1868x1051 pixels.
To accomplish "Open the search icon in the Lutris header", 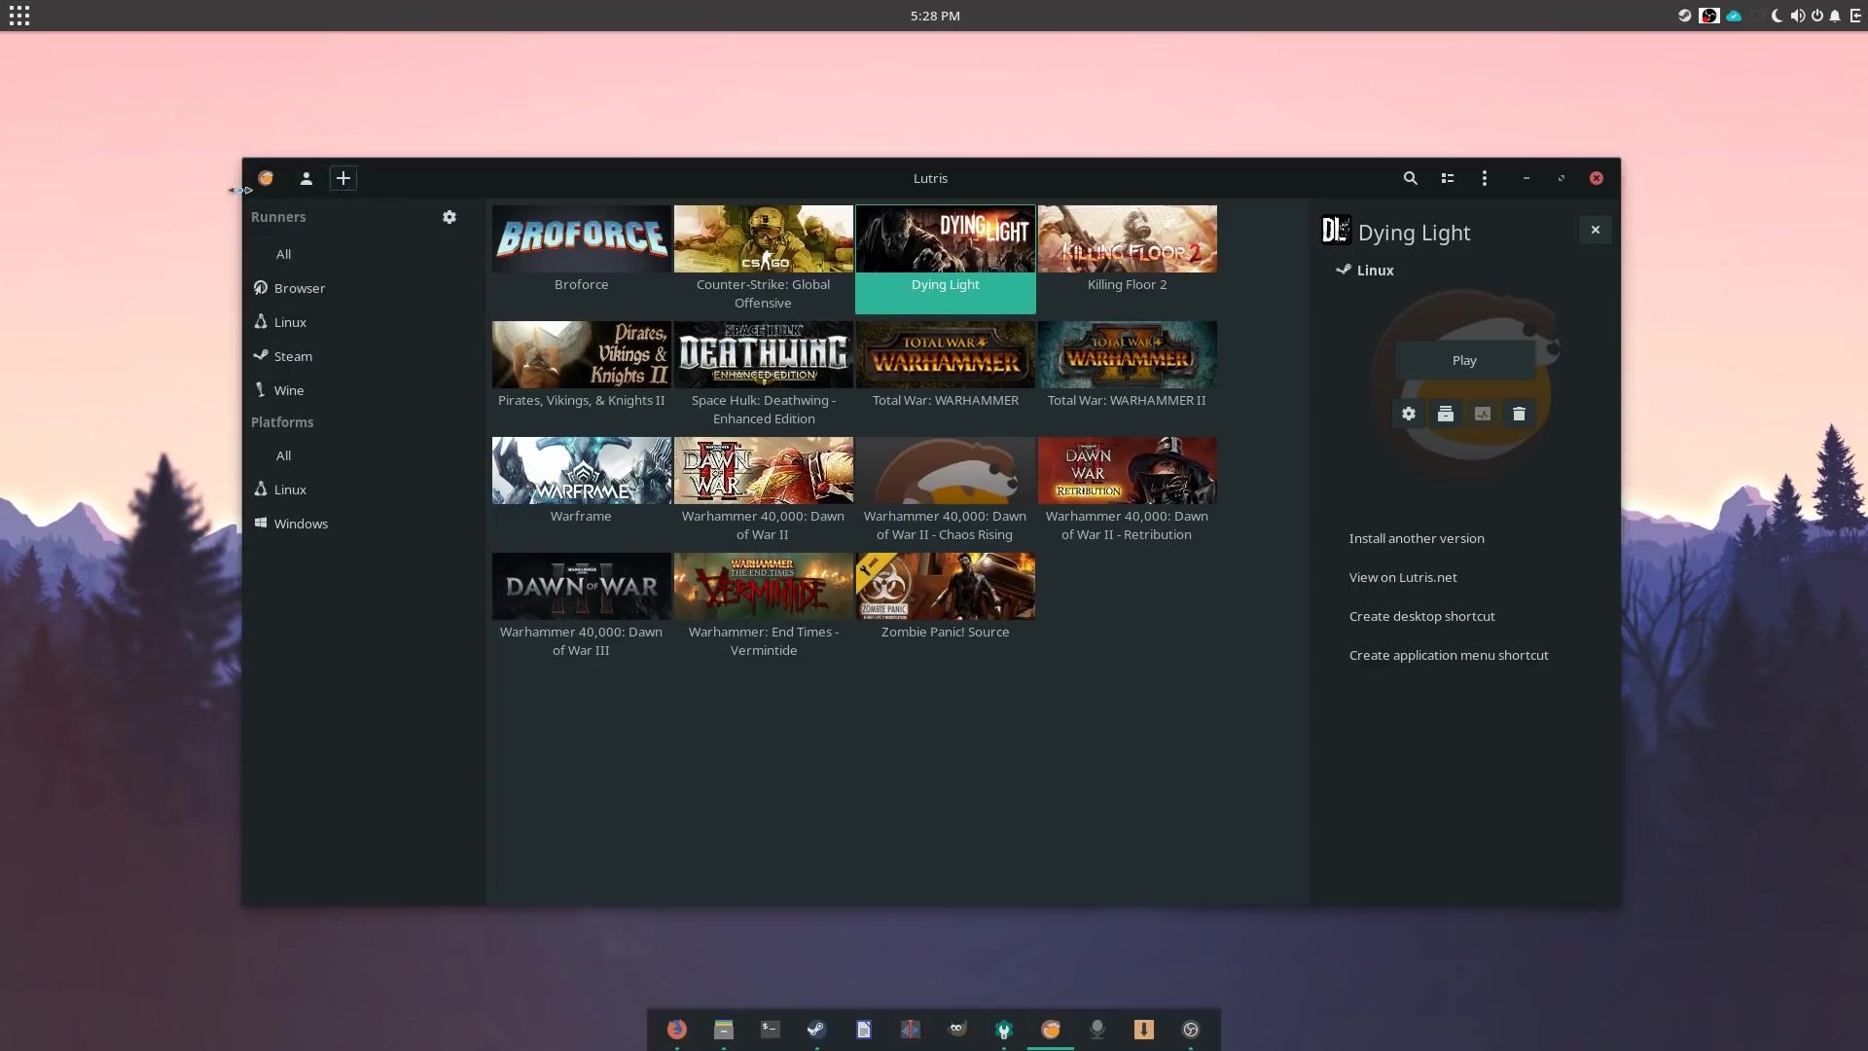I will (x=1410, y=178).
